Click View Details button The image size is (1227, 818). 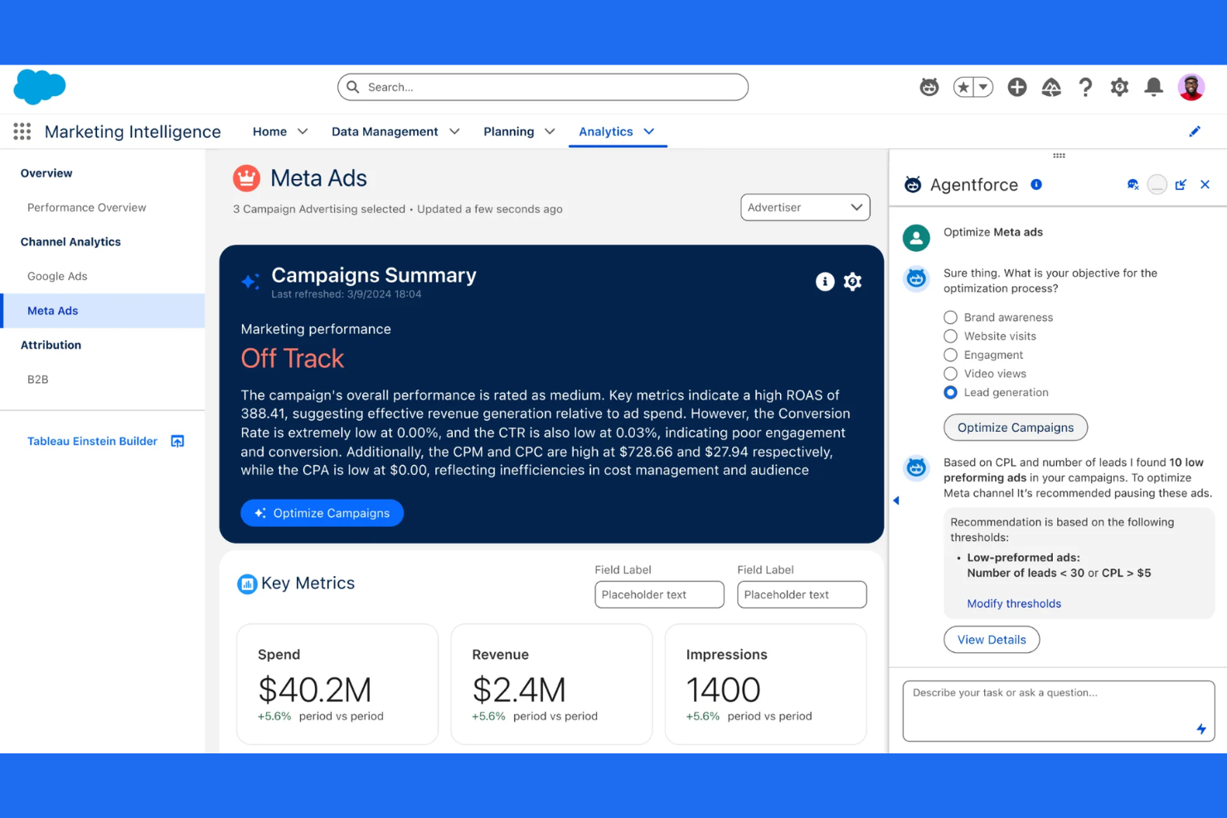(x=992, y=640)
